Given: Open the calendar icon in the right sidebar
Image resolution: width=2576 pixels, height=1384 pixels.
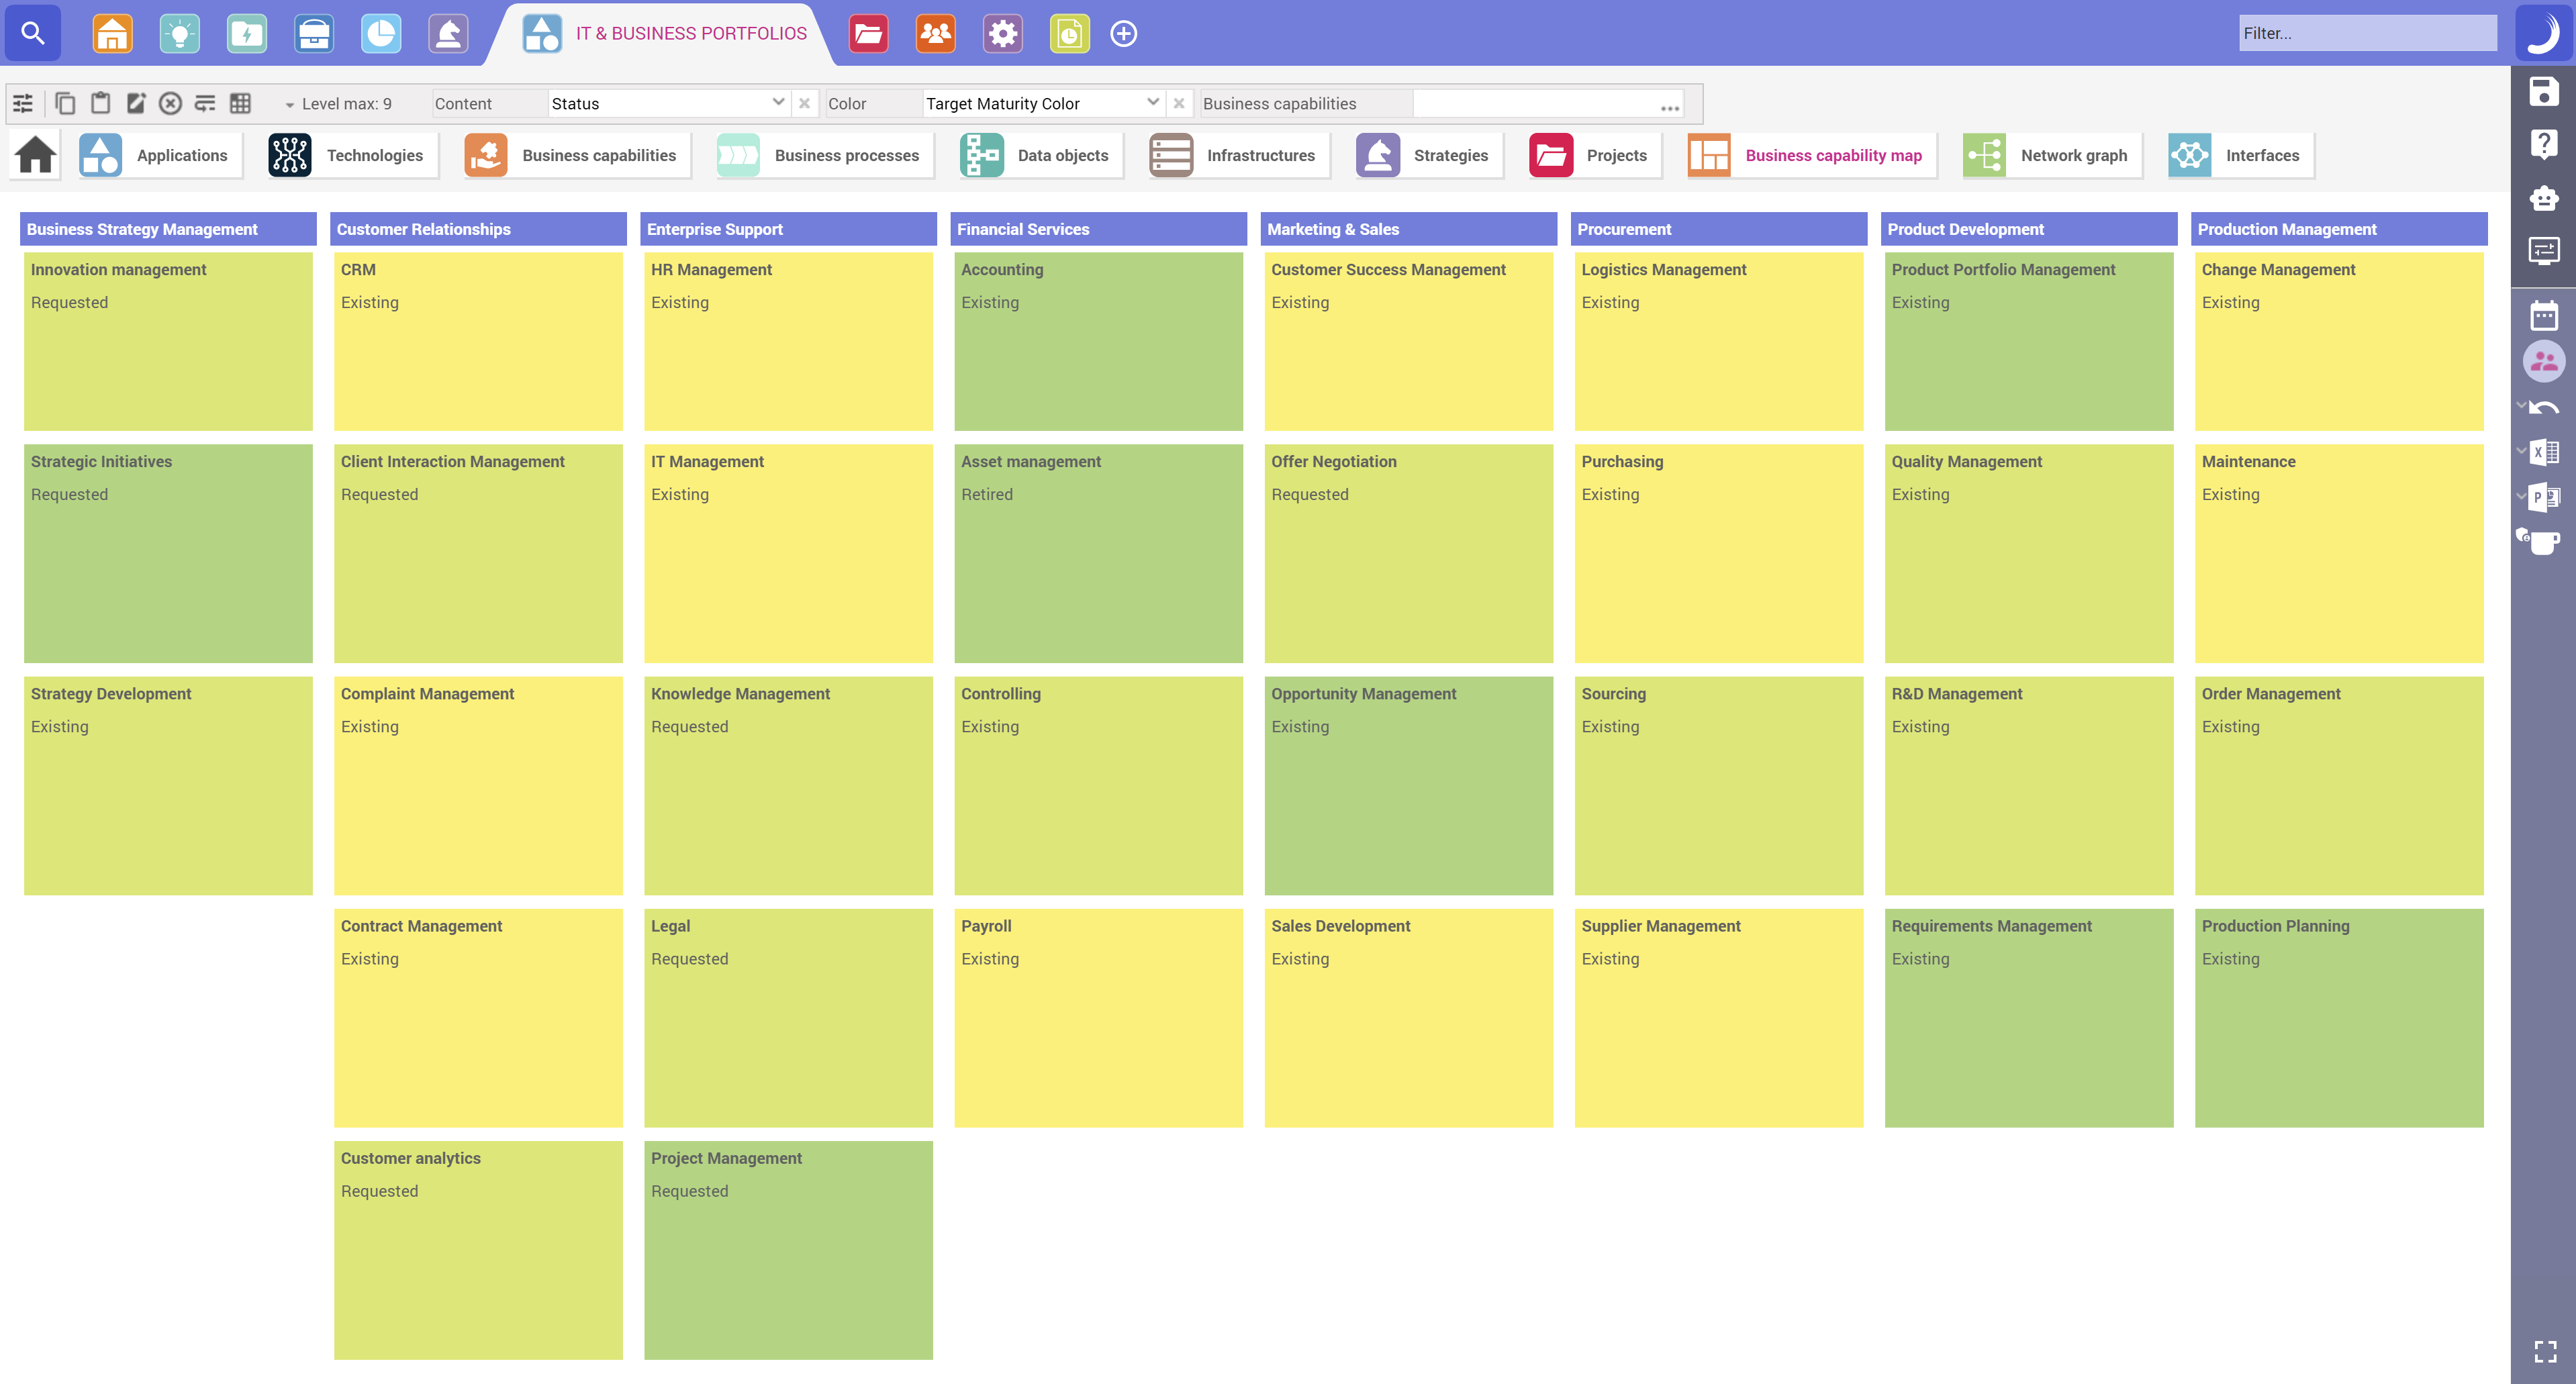Looking at the screenshot, I should tap(2545, 315).
